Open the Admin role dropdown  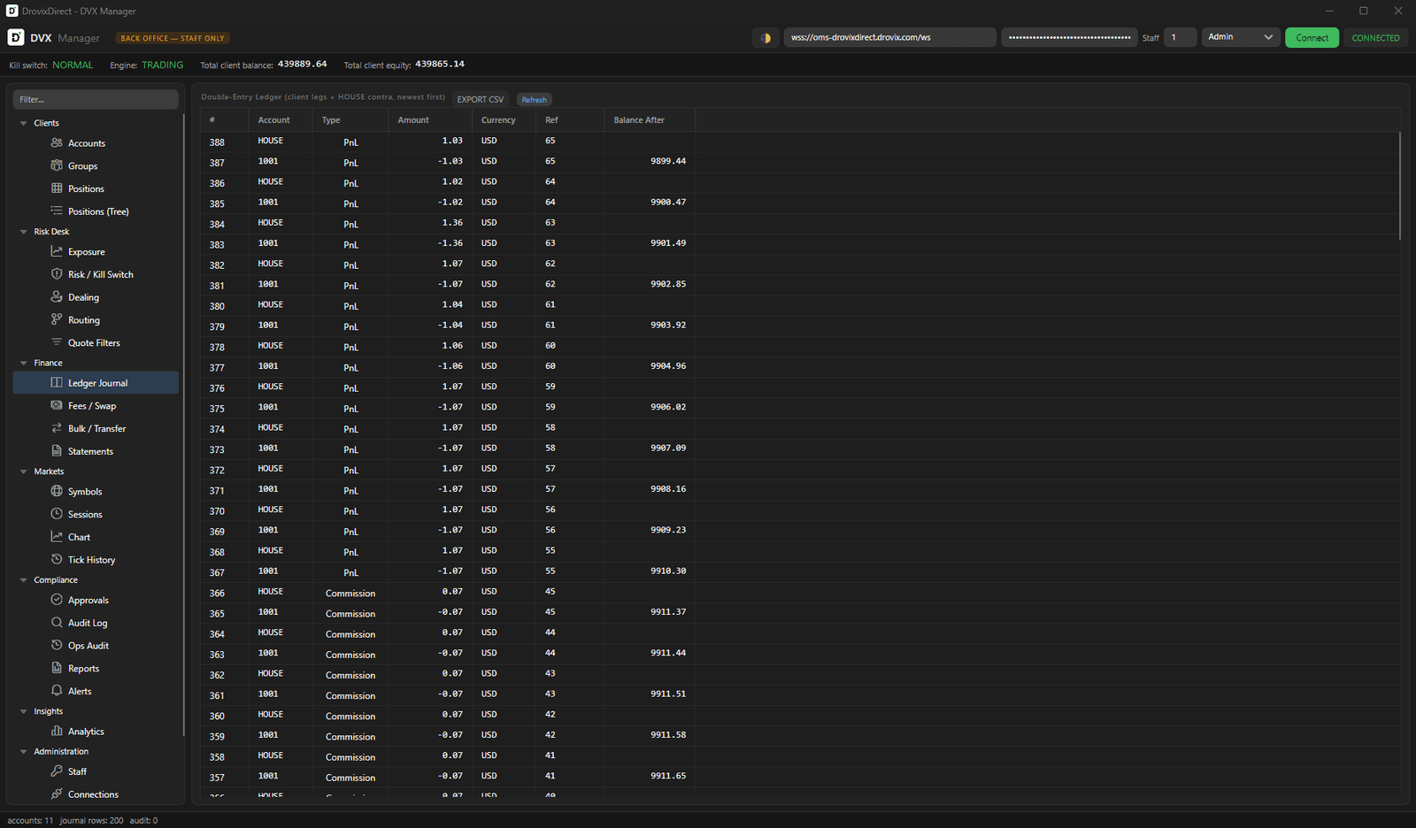tap(1240, 37)
